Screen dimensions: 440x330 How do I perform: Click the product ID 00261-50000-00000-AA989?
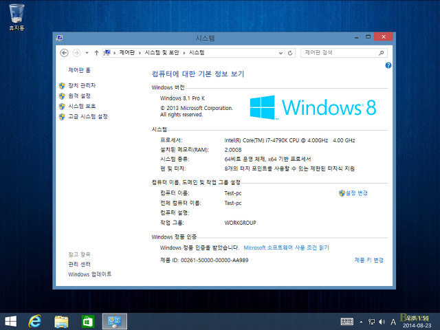pyautogui.click(x=214, y=260)
